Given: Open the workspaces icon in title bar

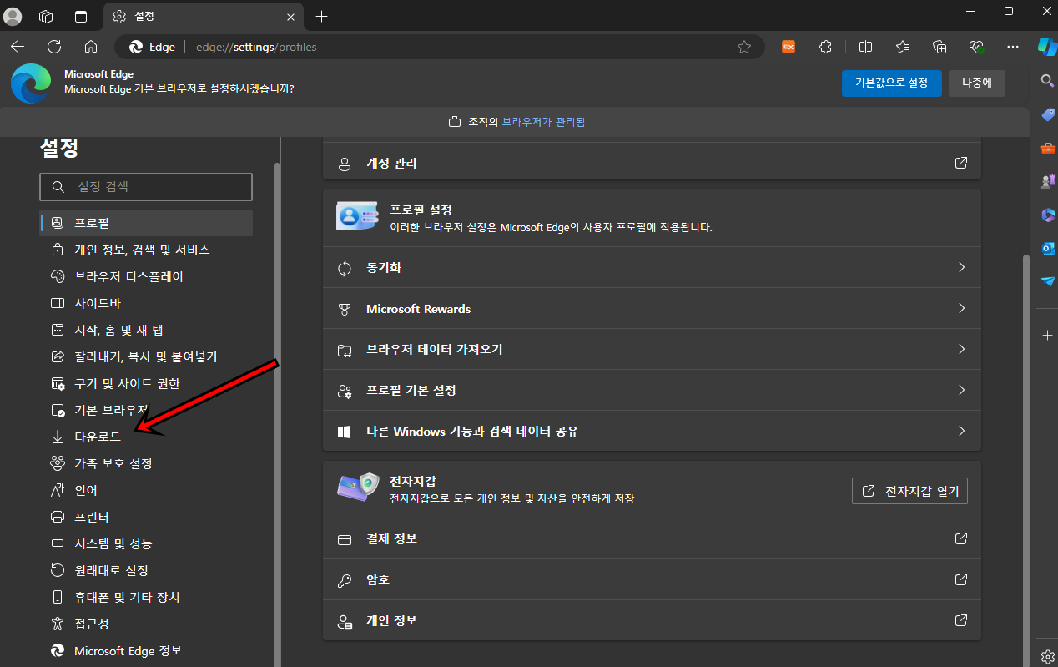Looking at the screenshot, I should (x=47, y=17).
